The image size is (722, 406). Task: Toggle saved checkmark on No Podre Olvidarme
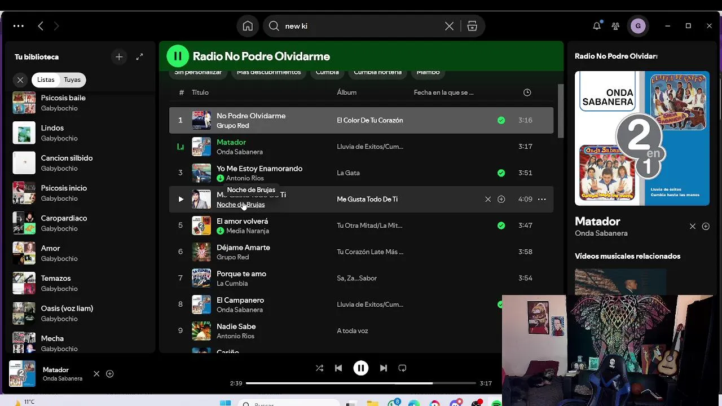click(501, 120)
